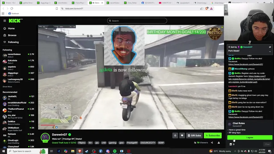
Task: Open OhMadison recommended channel
Action: pos(18,129)
